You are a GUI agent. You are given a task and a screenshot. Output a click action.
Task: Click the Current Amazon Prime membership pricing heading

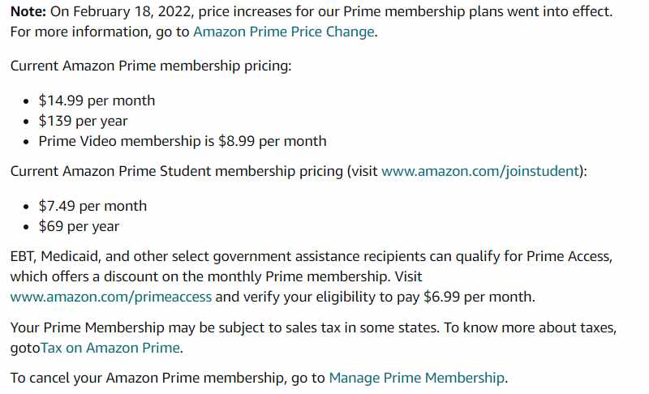[x=151, y=66]
